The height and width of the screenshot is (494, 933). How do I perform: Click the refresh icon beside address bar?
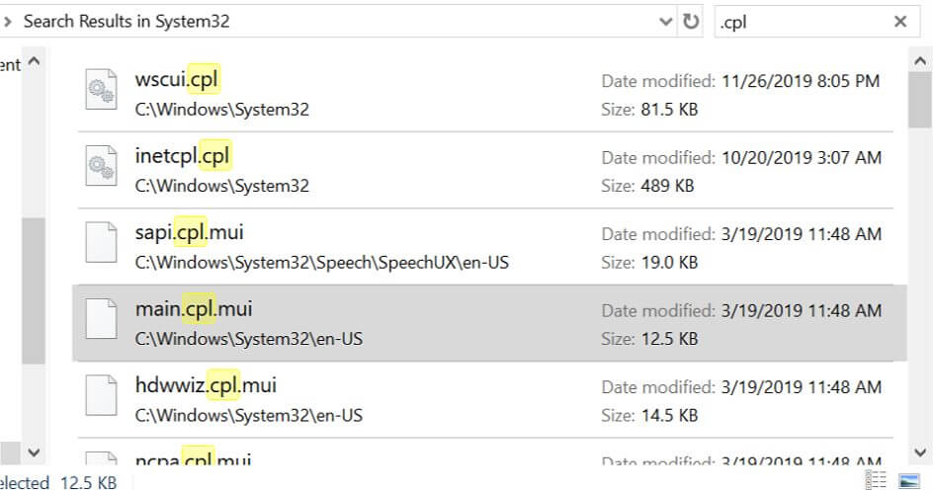[x=691, y=22]
